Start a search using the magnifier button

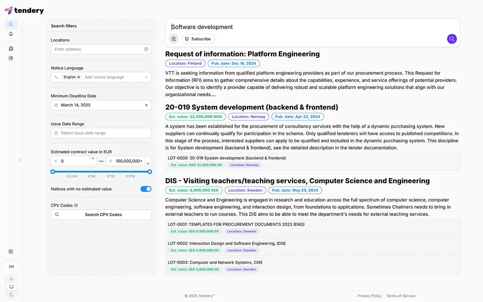pyautogui.click(x=452, y=39)
